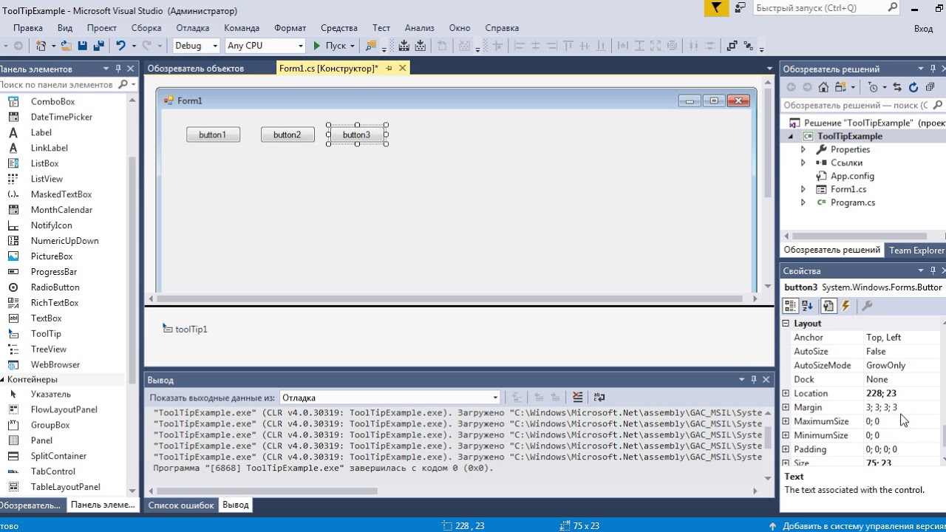Pick RadioButton from the toolbox
The image size is (946, 532).
point(55,287)
